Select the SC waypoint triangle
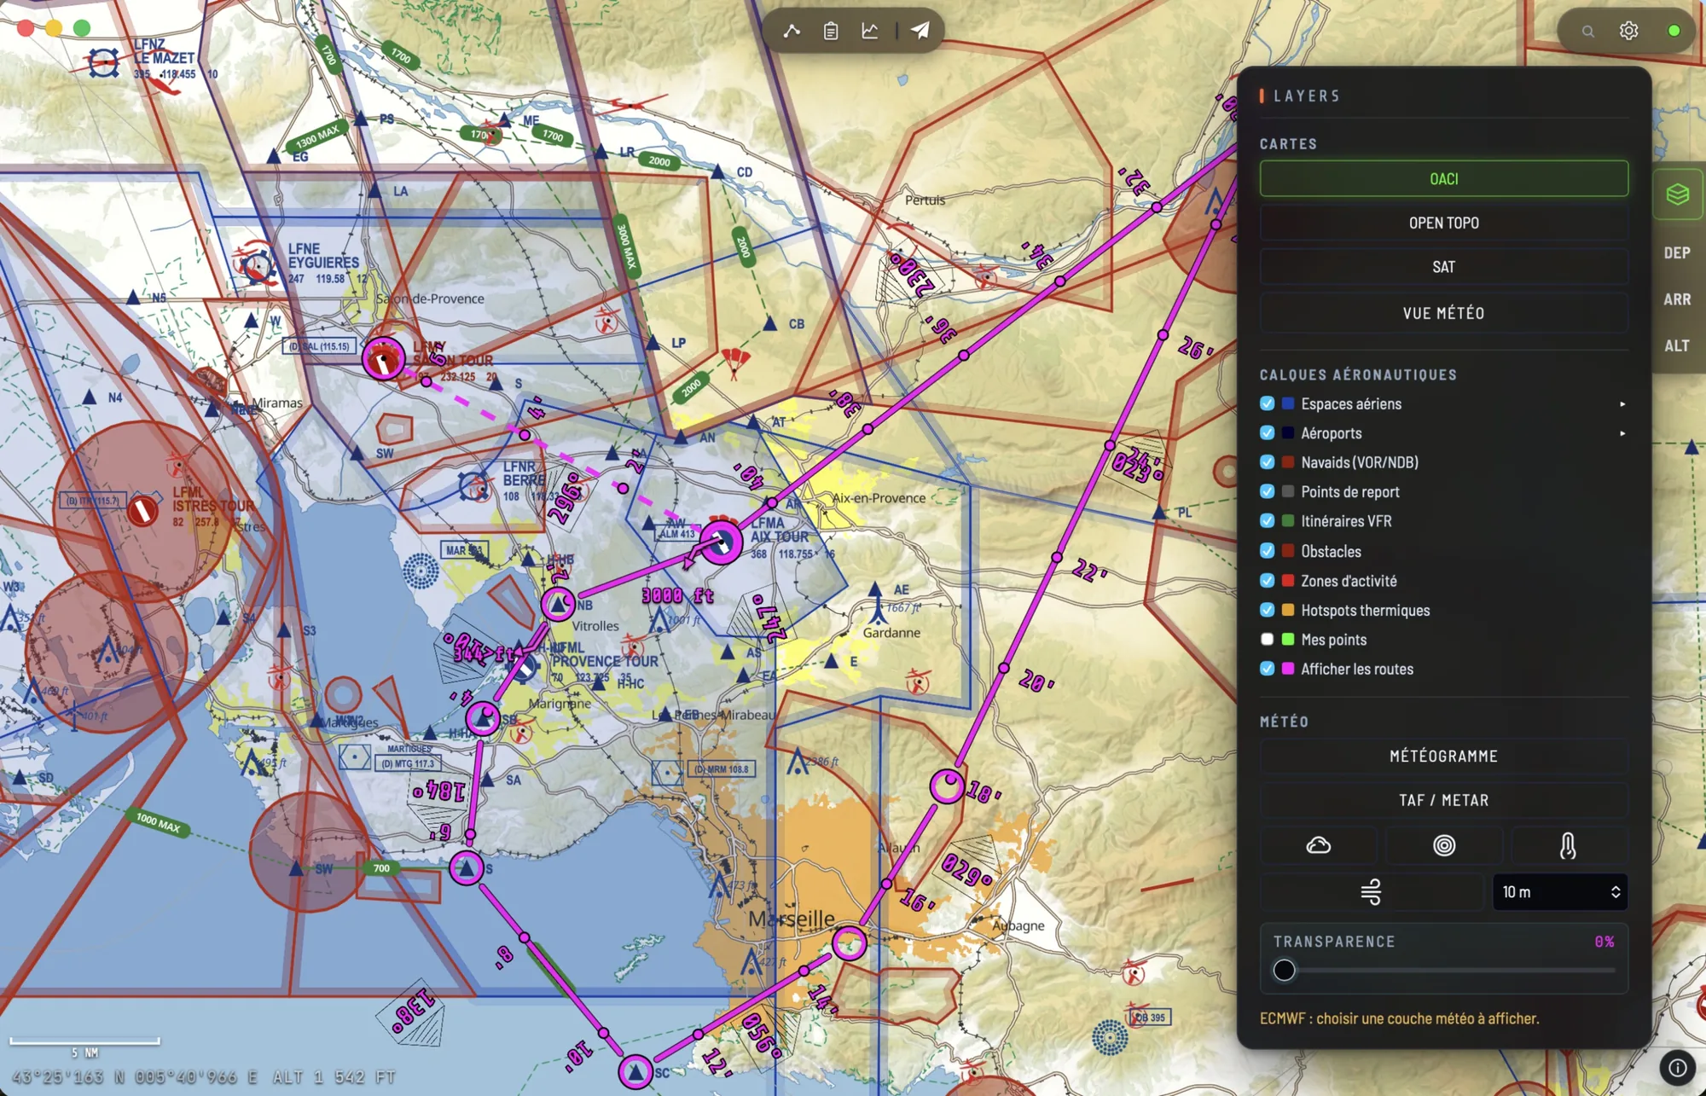 tap(635, 1071)
